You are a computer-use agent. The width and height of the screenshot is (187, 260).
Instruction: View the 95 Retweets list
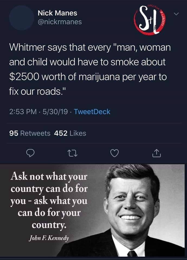pyautogui.click(x=30, y=133)
